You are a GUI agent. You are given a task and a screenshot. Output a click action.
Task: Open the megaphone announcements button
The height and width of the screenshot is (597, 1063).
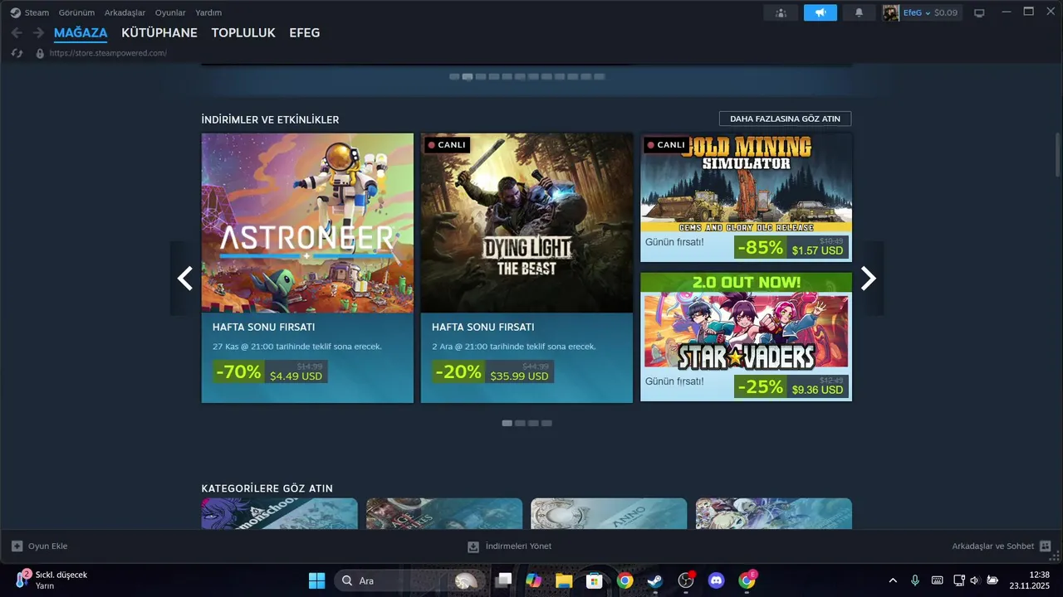821,12
